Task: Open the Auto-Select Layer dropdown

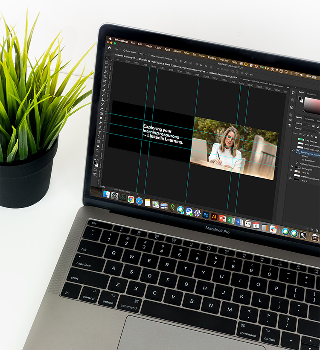Action: [142, 54]
